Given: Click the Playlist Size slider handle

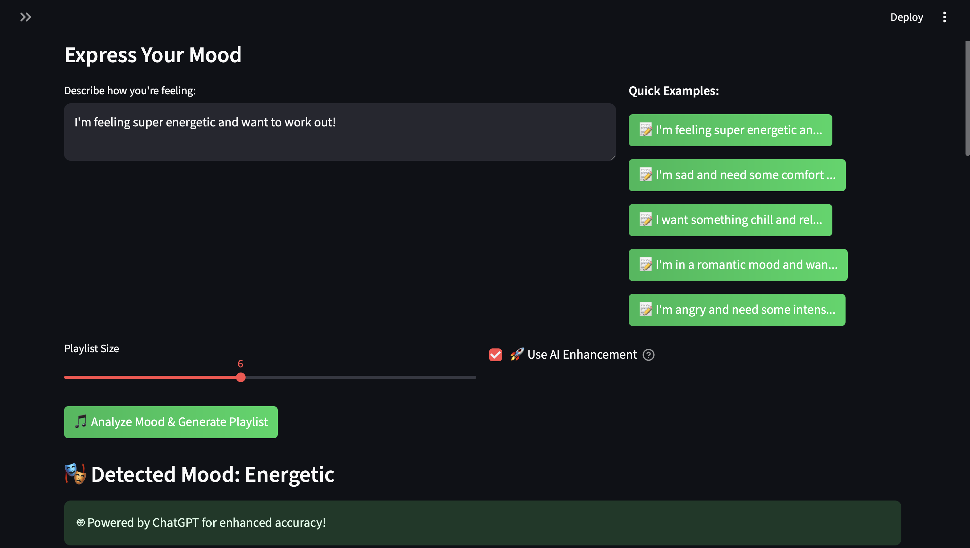Looking at the screenshot, I should (241, 377).
